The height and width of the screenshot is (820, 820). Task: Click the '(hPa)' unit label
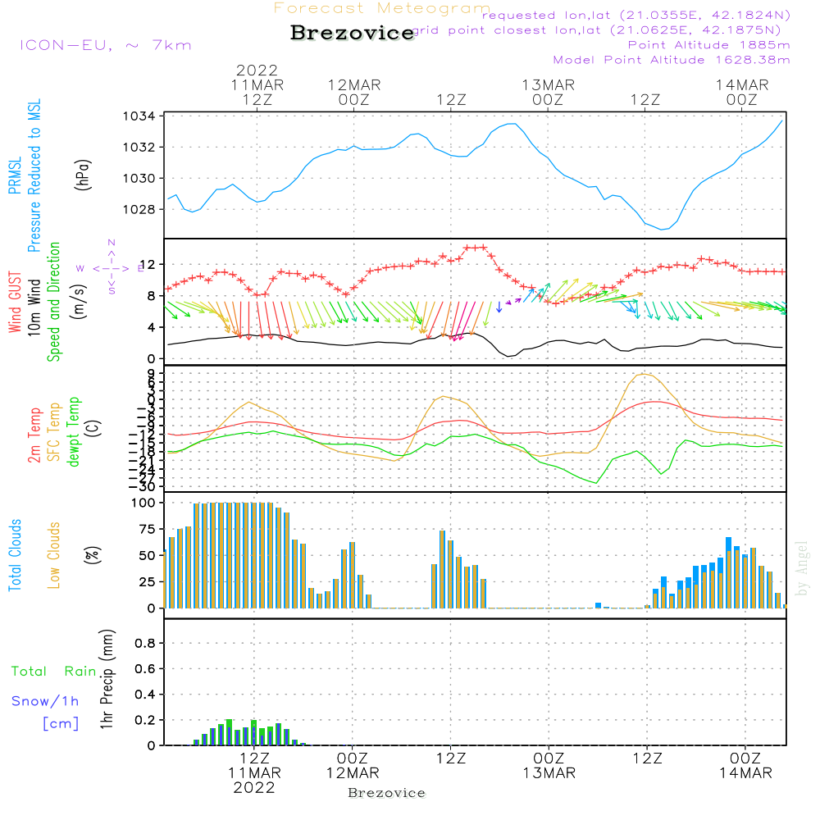[x=84, y=175]
